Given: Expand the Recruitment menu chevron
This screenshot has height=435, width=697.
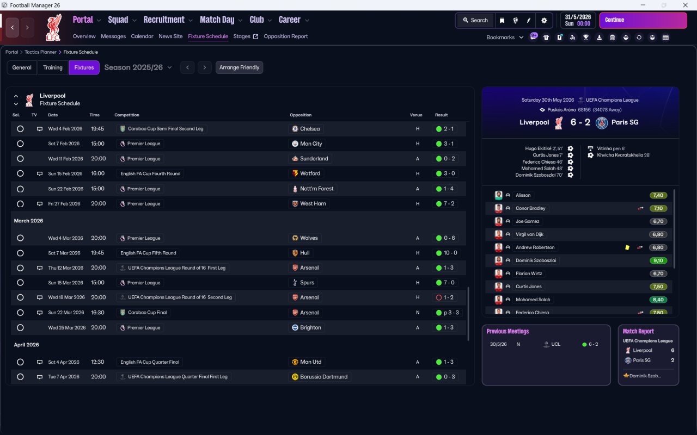Looking at the screenshot, I should pos(191,21).
